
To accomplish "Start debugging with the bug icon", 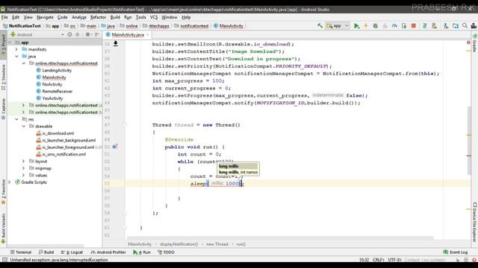I will click(375, 26).
